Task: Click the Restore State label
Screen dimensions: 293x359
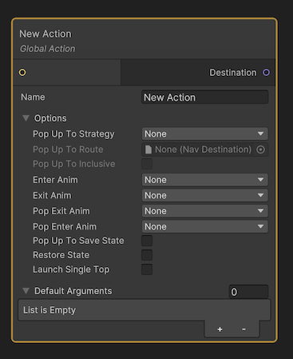Action: click(x=61, y=255)
